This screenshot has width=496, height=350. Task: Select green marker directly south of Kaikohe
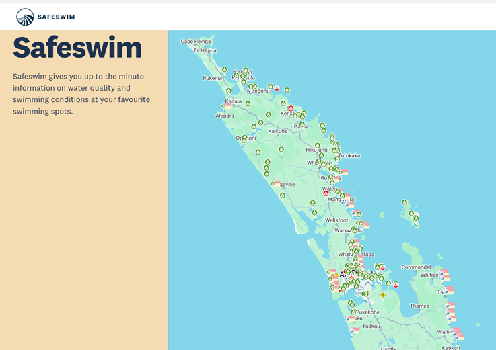(x=281, y=149)
